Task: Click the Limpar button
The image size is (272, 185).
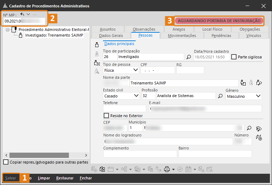Action: pyautogui.click(x=44, y=178)
